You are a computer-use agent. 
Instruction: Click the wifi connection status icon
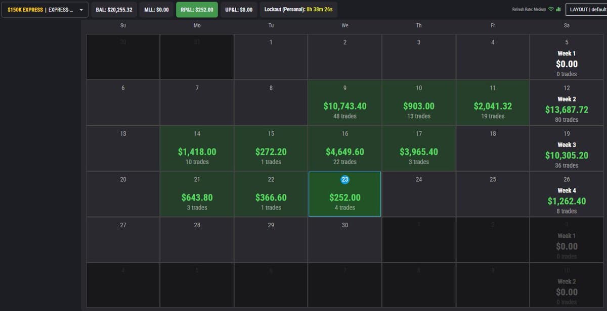point(551,10)
